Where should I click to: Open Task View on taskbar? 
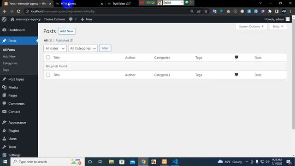pyautogui.click(x=100, y=162)
